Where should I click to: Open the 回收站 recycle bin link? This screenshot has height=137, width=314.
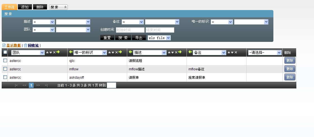click(x=33, y=45)
